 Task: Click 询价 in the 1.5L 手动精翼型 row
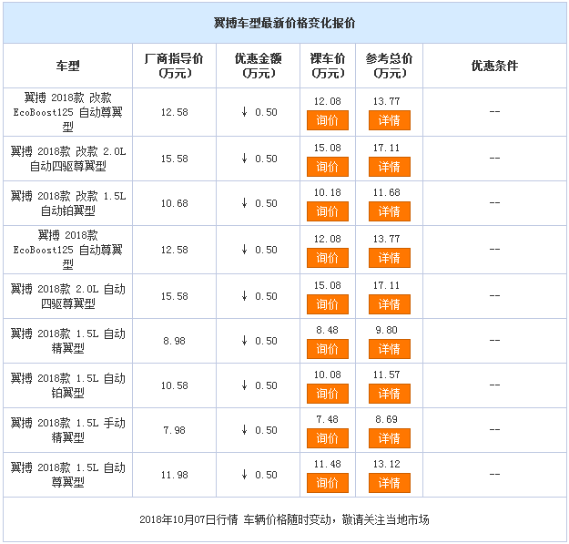tap(328, 438)
